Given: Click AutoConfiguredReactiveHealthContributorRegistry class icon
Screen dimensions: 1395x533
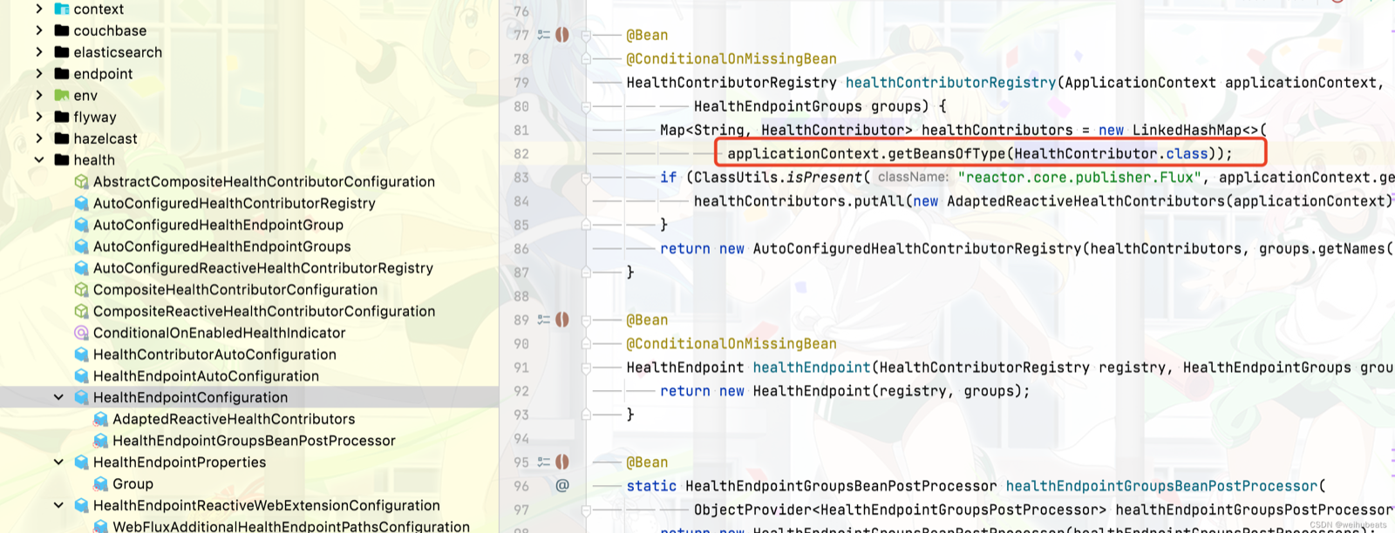Looking at the screenshot, I should (81, 268).
